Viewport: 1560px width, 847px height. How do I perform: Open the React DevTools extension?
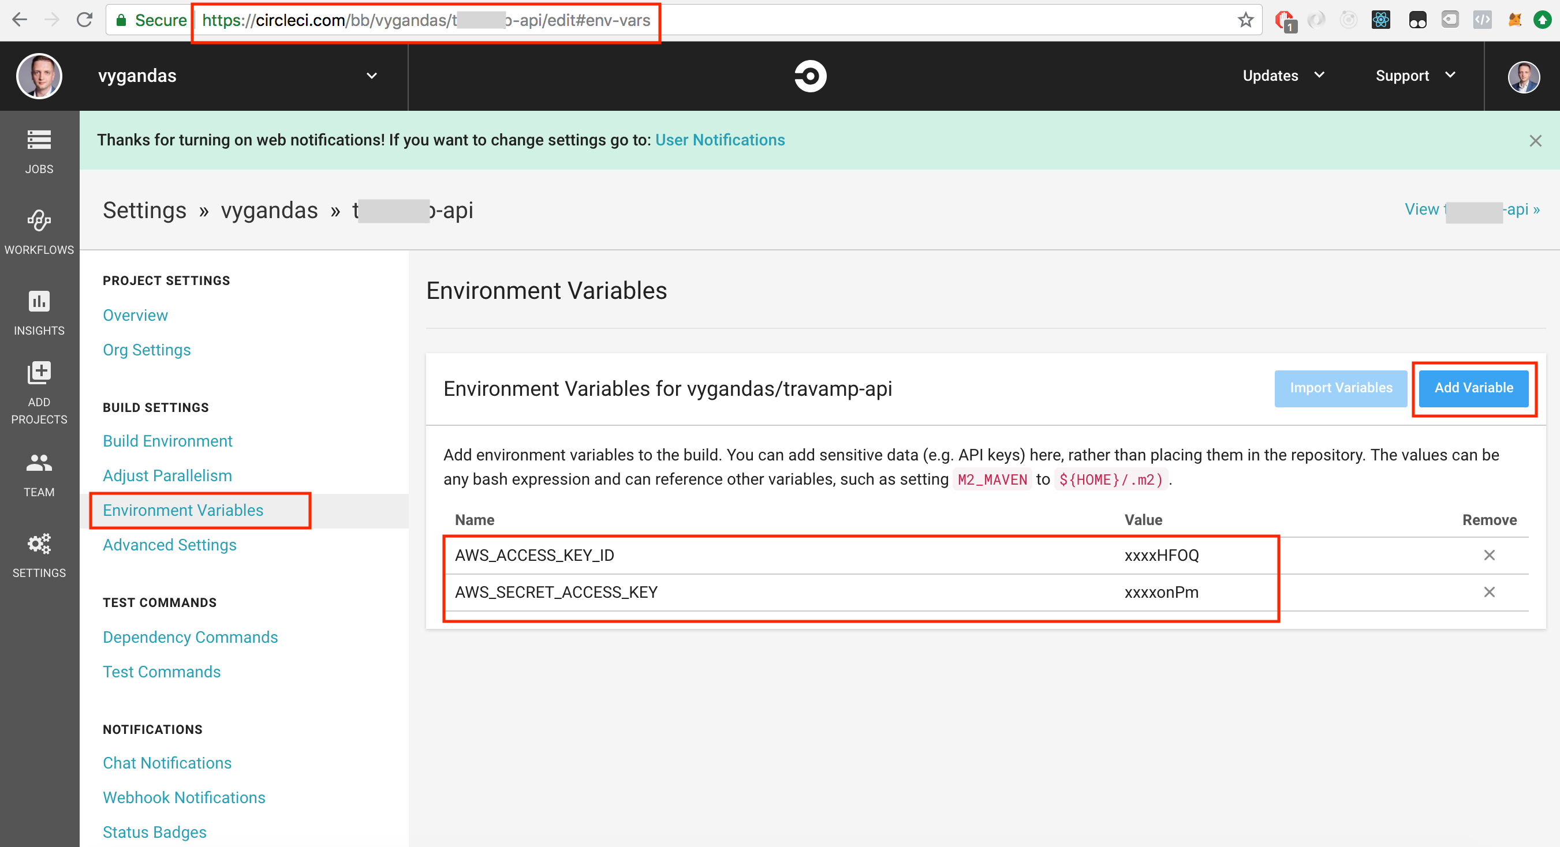point(1381,20)
